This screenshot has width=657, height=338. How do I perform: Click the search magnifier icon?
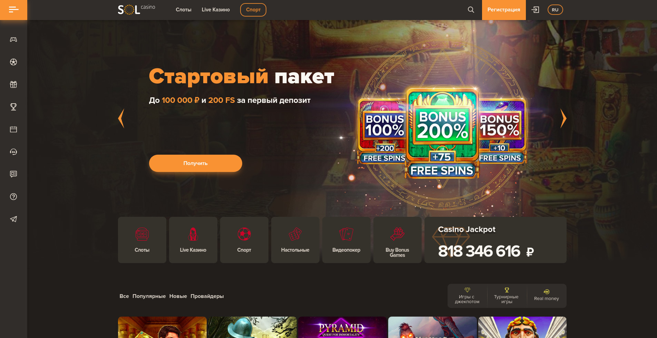(471, 10)
